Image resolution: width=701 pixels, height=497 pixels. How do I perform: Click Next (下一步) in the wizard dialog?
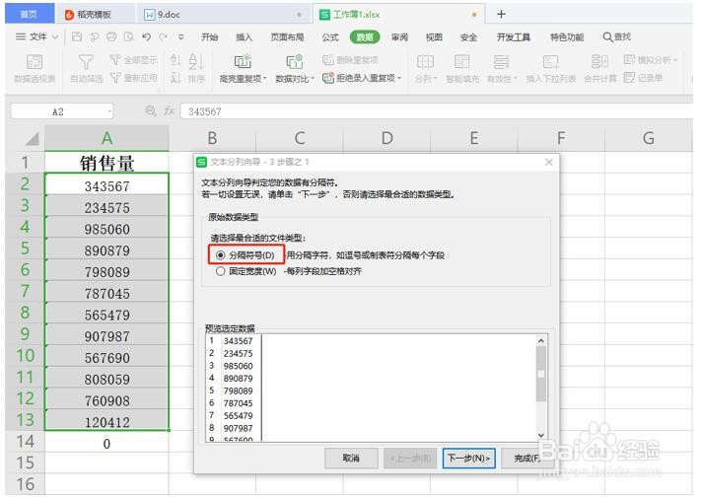click(469, 459)
